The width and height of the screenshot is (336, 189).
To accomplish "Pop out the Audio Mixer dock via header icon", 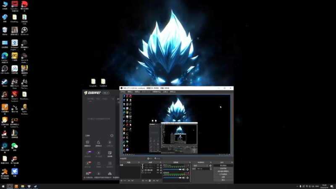I will coord(190,162).
